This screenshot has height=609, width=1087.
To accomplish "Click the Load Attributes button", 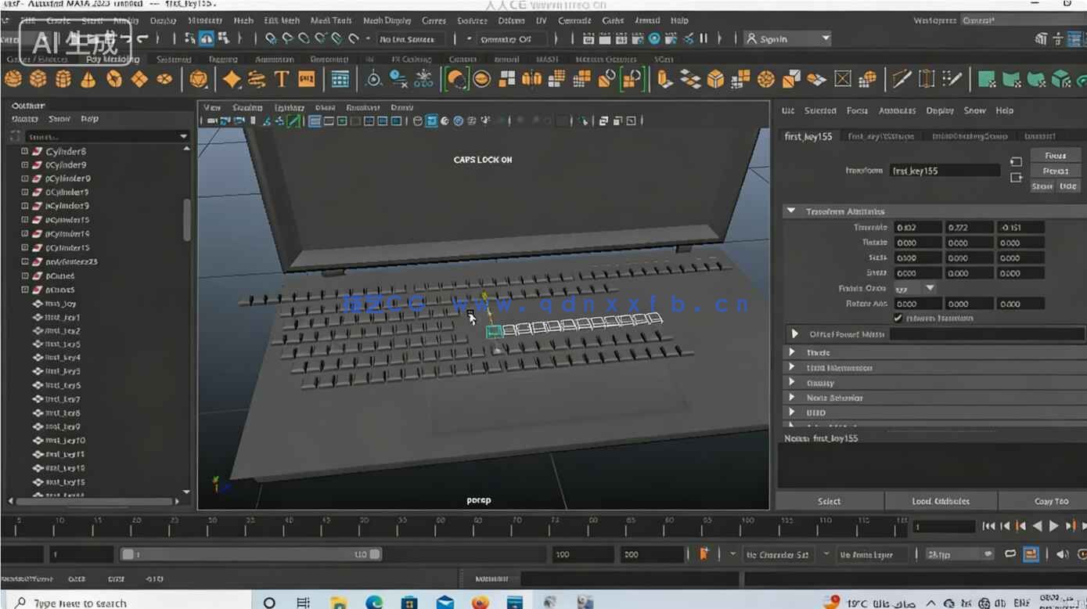I will [x=941, y=501].
